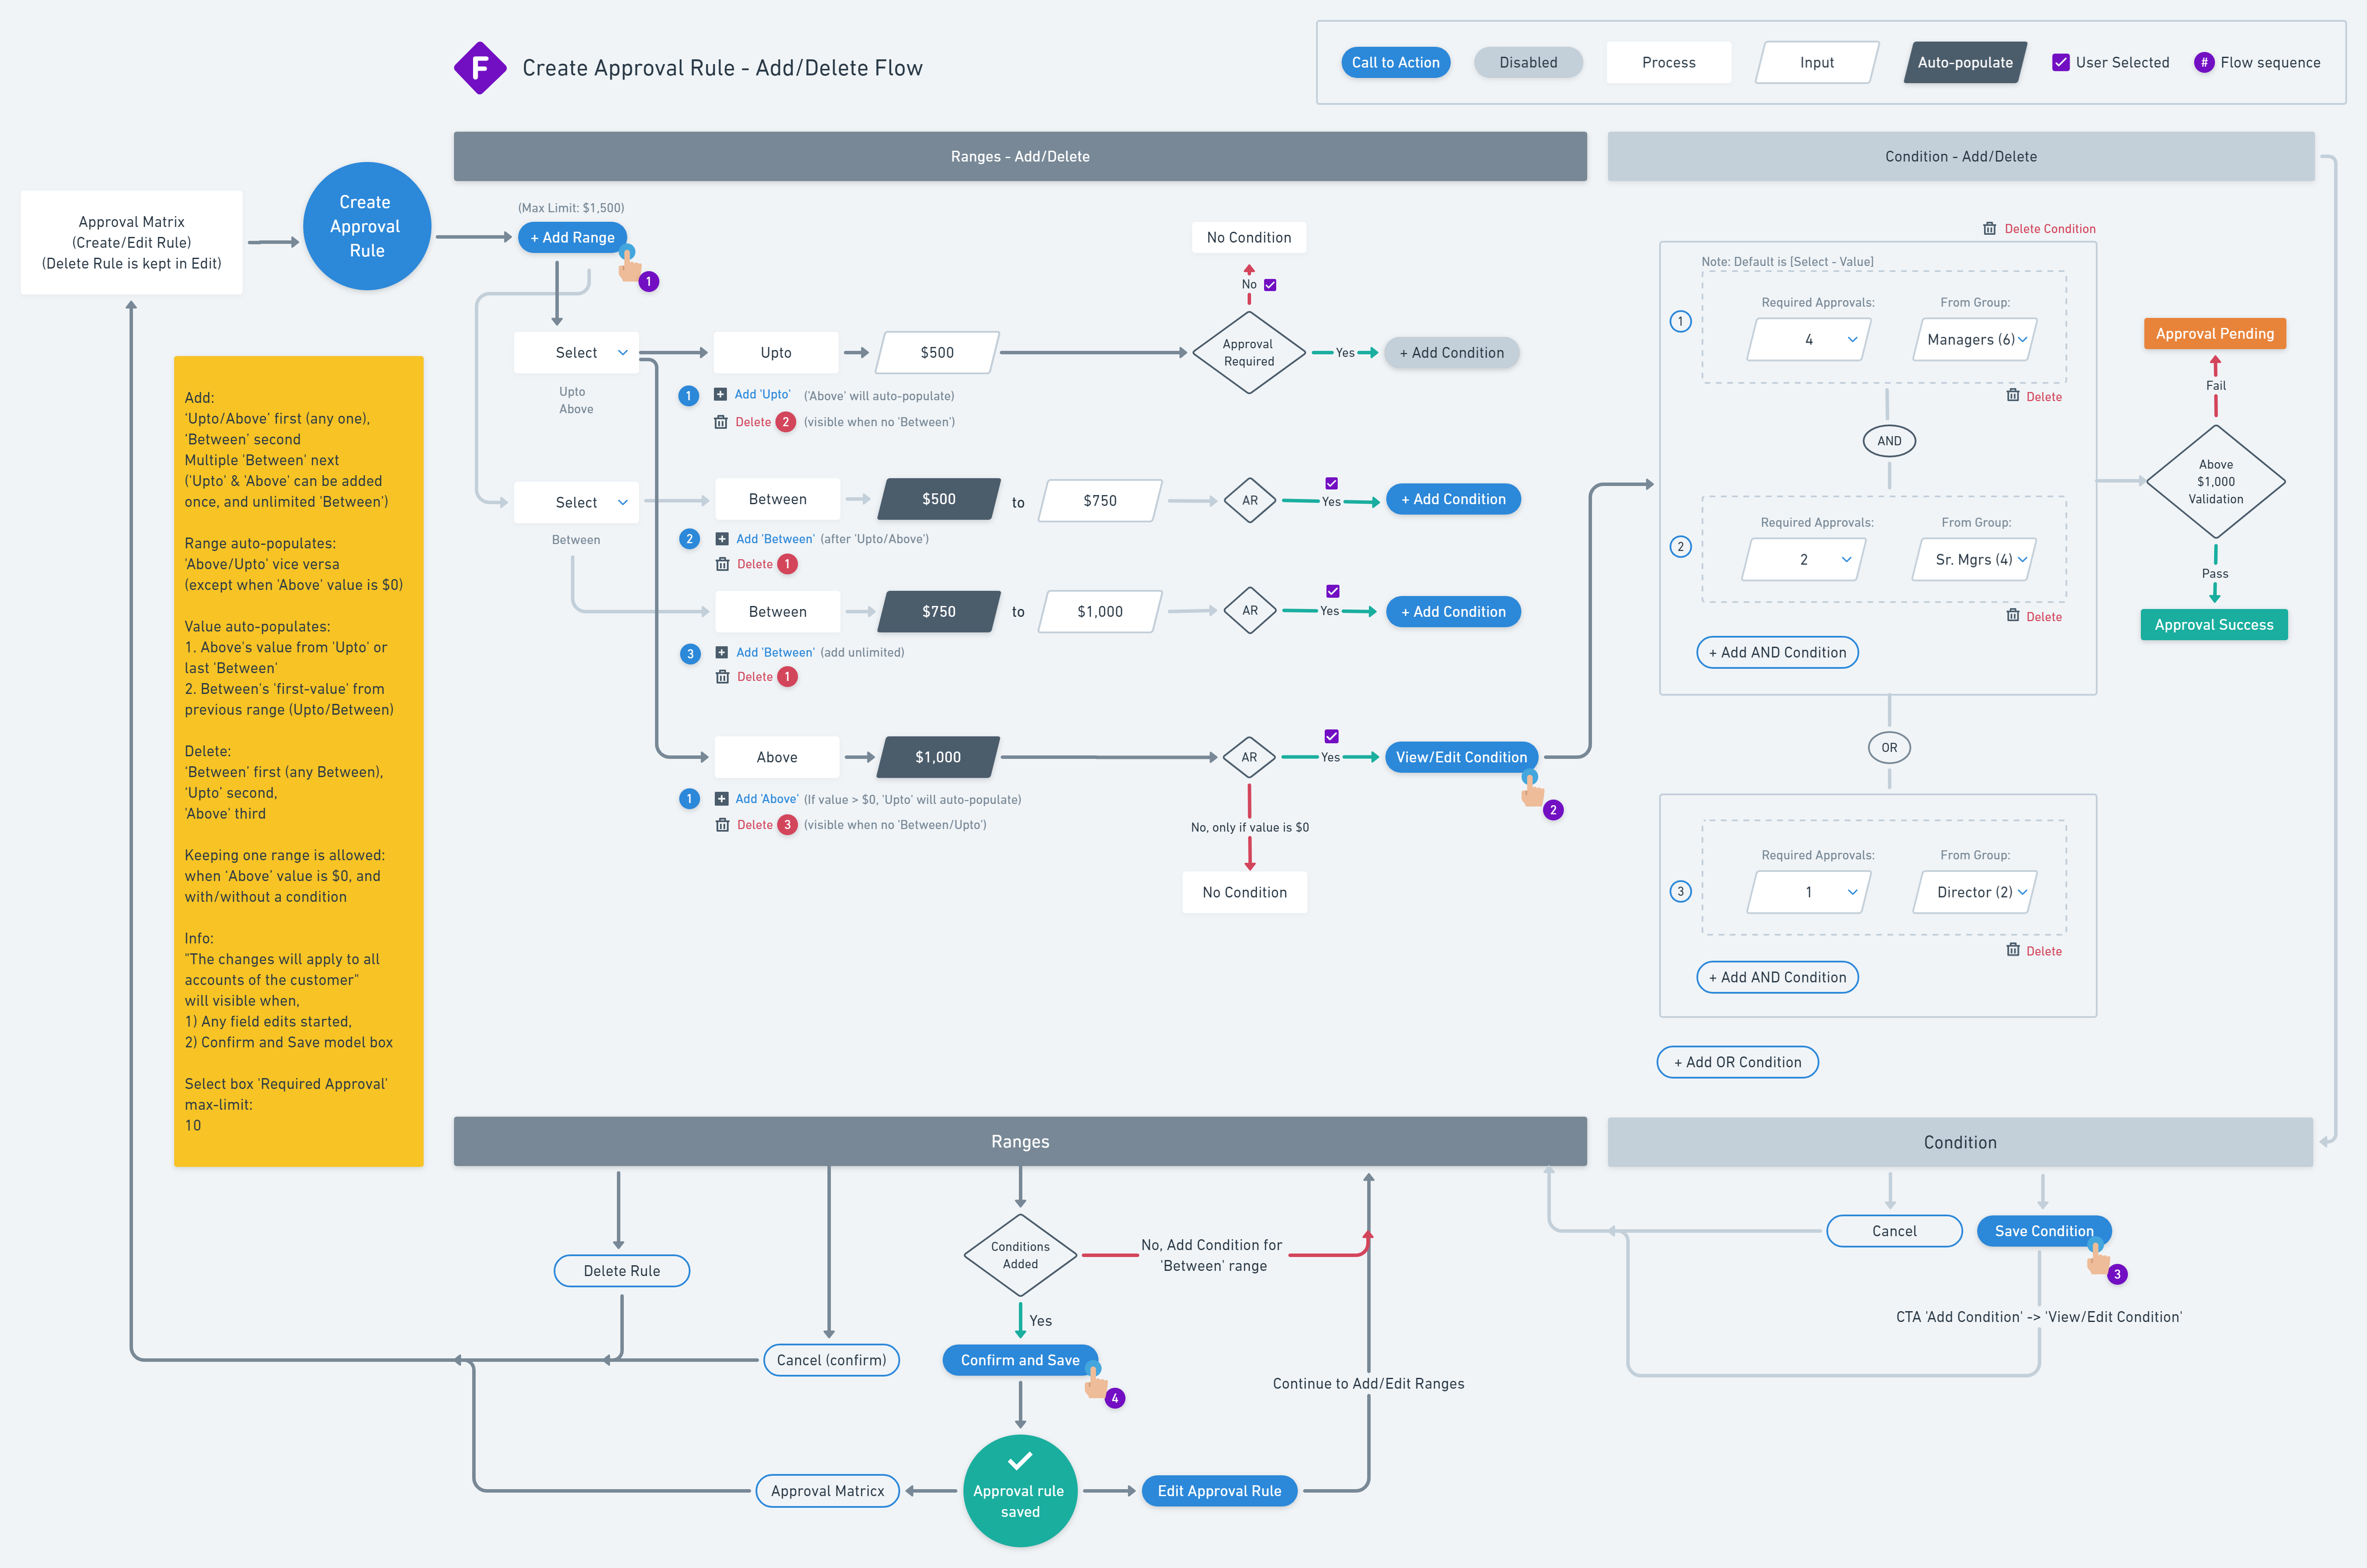Open the Select dropdown for Upto/Above

[577, 353]
